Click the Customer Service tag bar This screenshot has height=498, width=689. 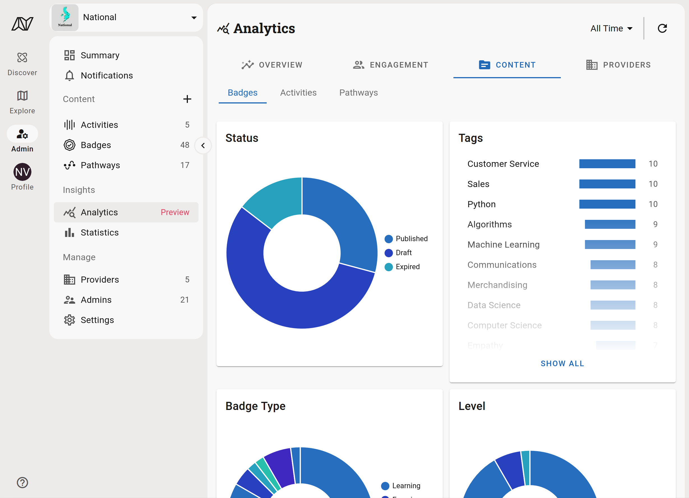pos(607,164)
